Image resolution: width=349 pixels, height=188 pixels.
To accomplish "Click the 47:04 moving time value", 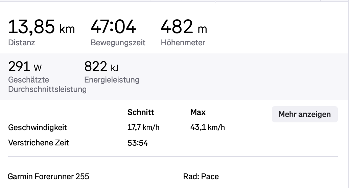I will pos(113,27).
